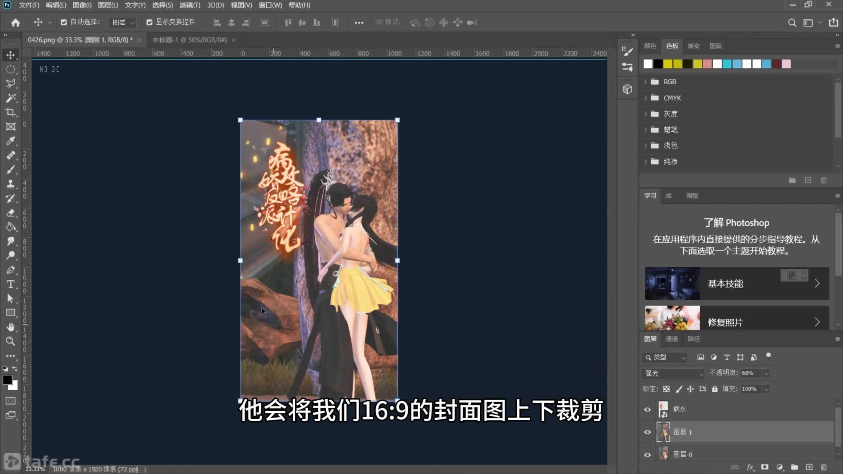
Task: Expand the CMYK swatch folder
Action: (645, 98)
